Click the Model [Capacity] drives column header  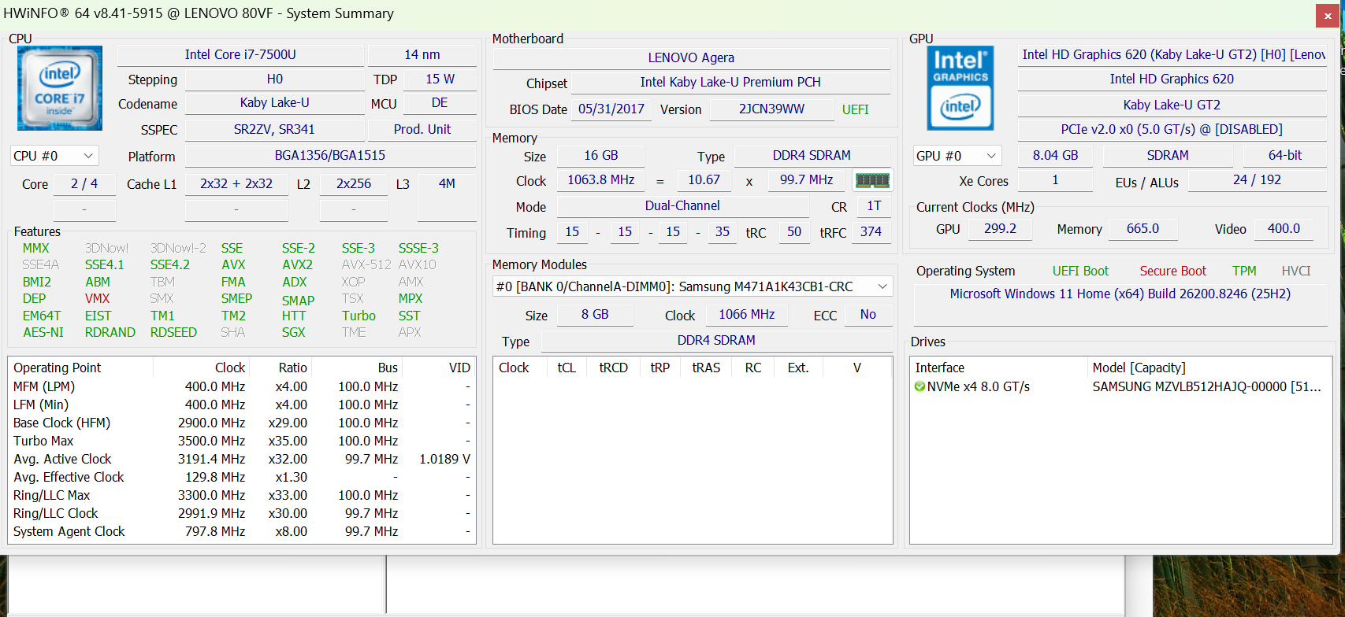click(1209, 368)
